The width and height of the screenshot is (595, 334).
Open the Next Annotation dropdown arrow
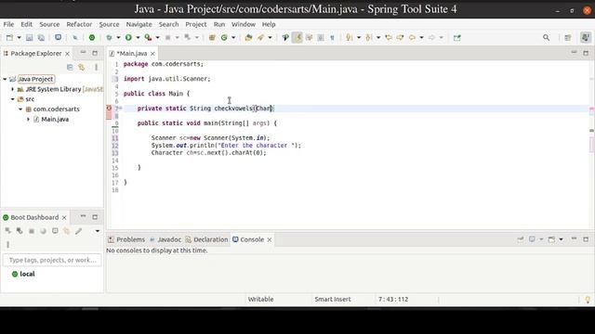pyautogui.click(x=359, y=37)
